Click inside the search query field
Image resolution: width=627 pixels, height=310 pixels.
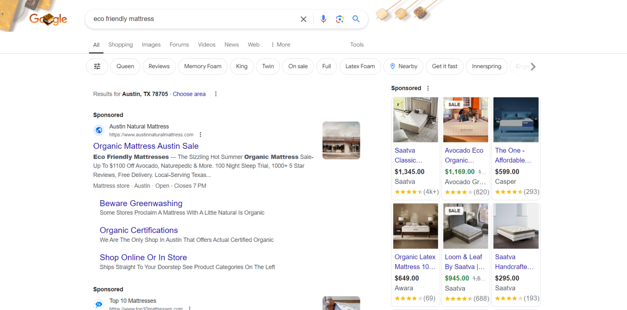pos(193,19)
